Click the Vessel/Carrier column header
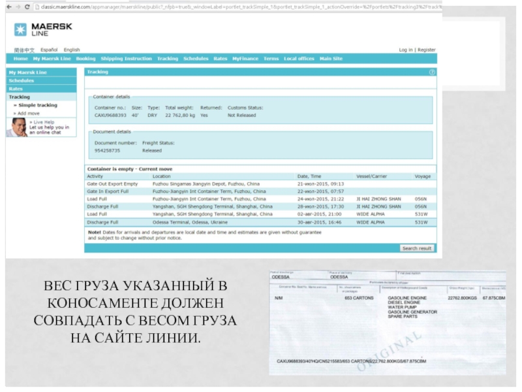The width and height of the screenshot is (522, 392). pos(371,176)
